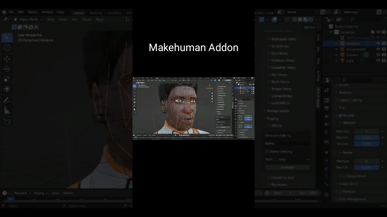
Task: Open Marker menu in enlarged background timeline
Action: [68, 193]
